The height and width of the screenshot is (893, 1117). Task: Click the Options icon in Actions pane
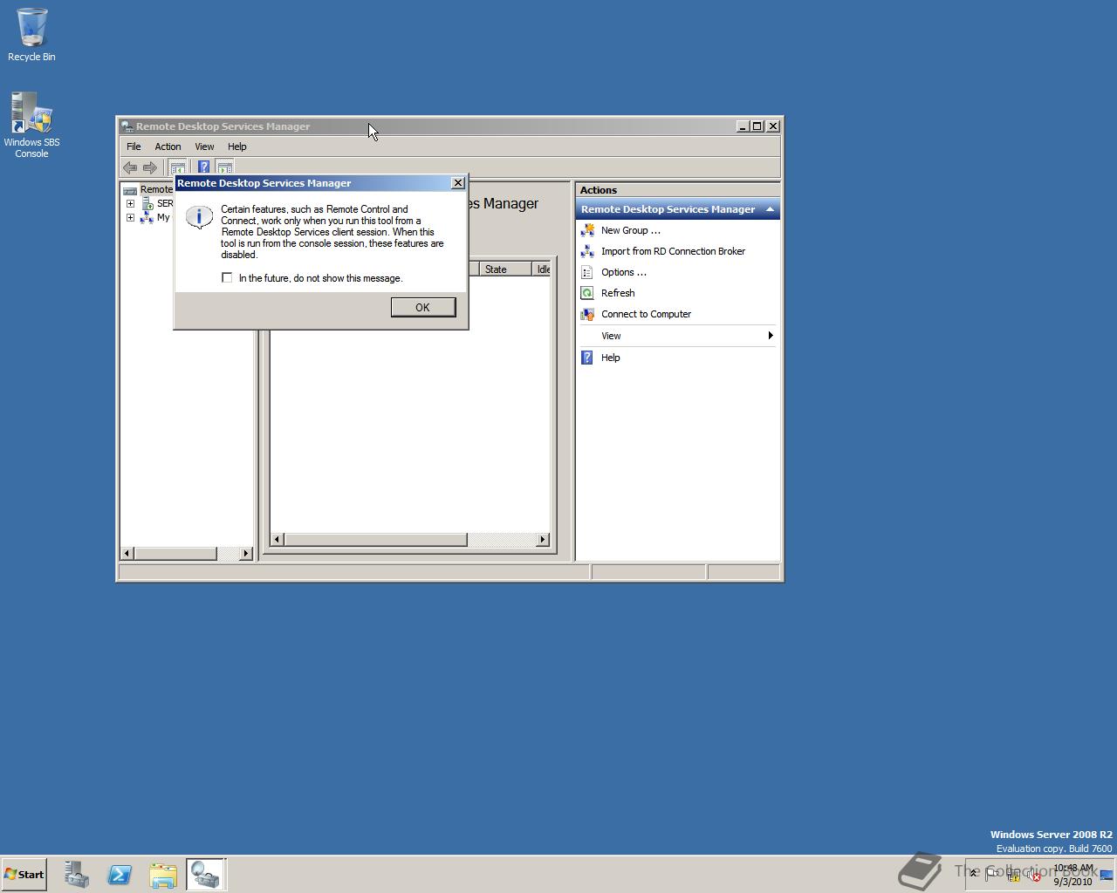tap(587, 272)
